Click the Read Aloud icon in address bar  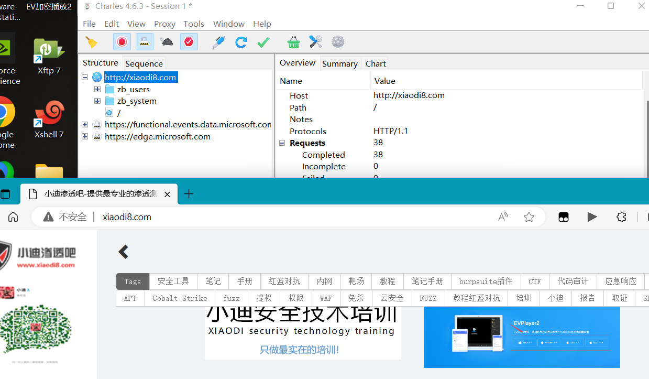point(503,217)
